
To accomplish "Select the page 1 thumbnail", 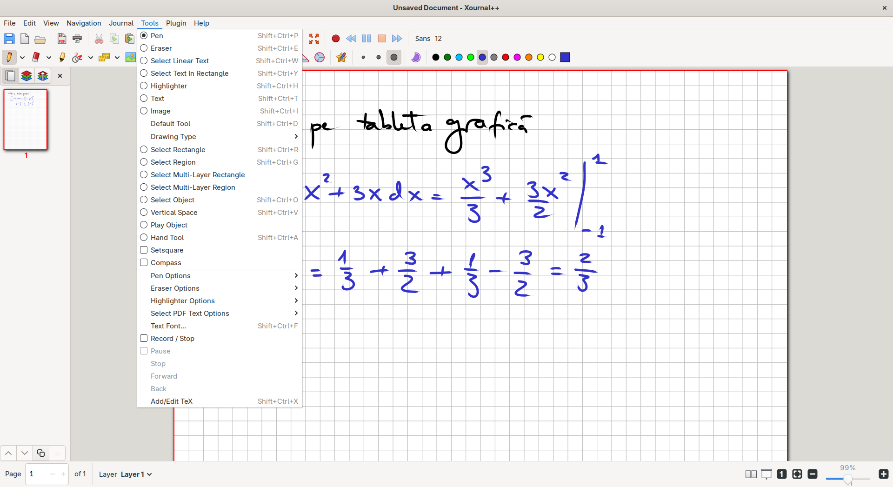I will [x=26, y=120].
